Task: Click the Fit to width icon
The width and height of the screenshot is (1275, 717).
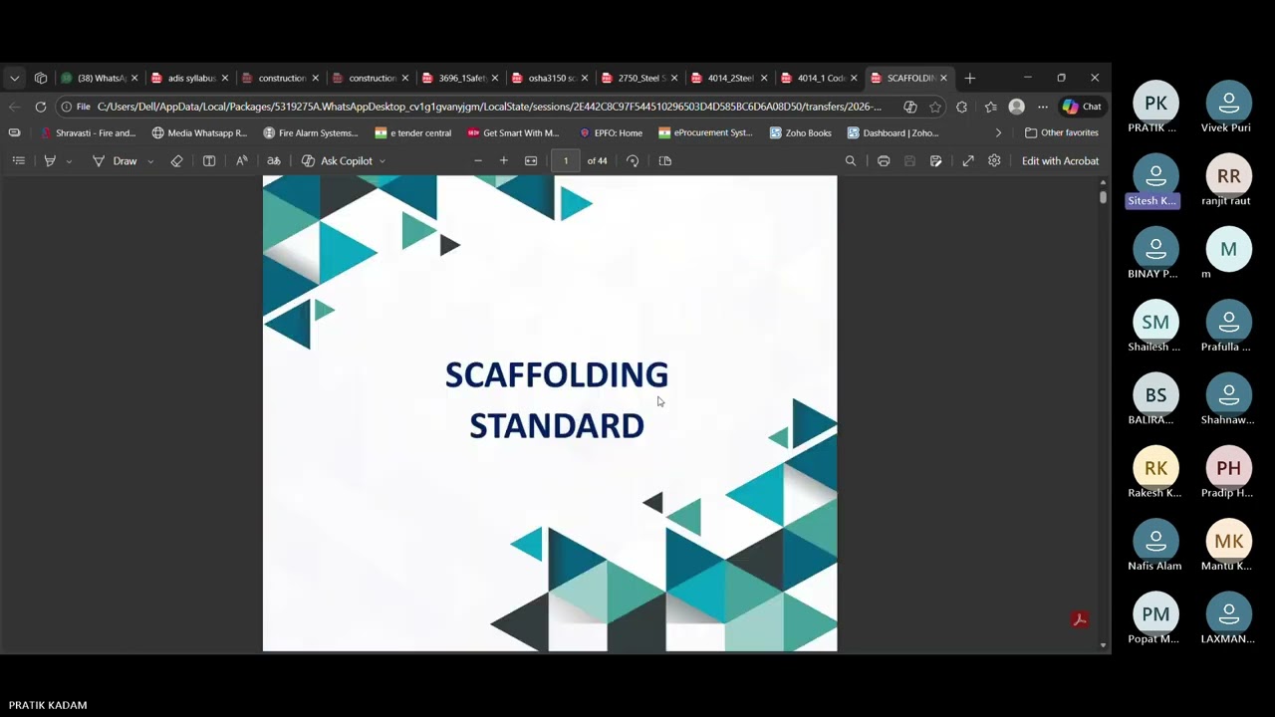Action: [x=531, y=160]
